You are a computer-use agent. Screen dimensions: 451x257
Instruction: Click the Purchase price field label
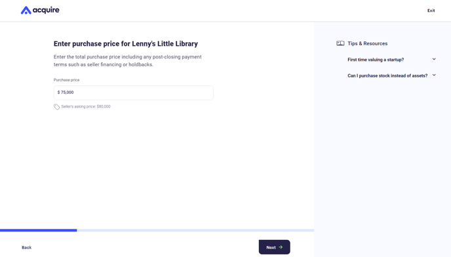click(x=66, y=80)
